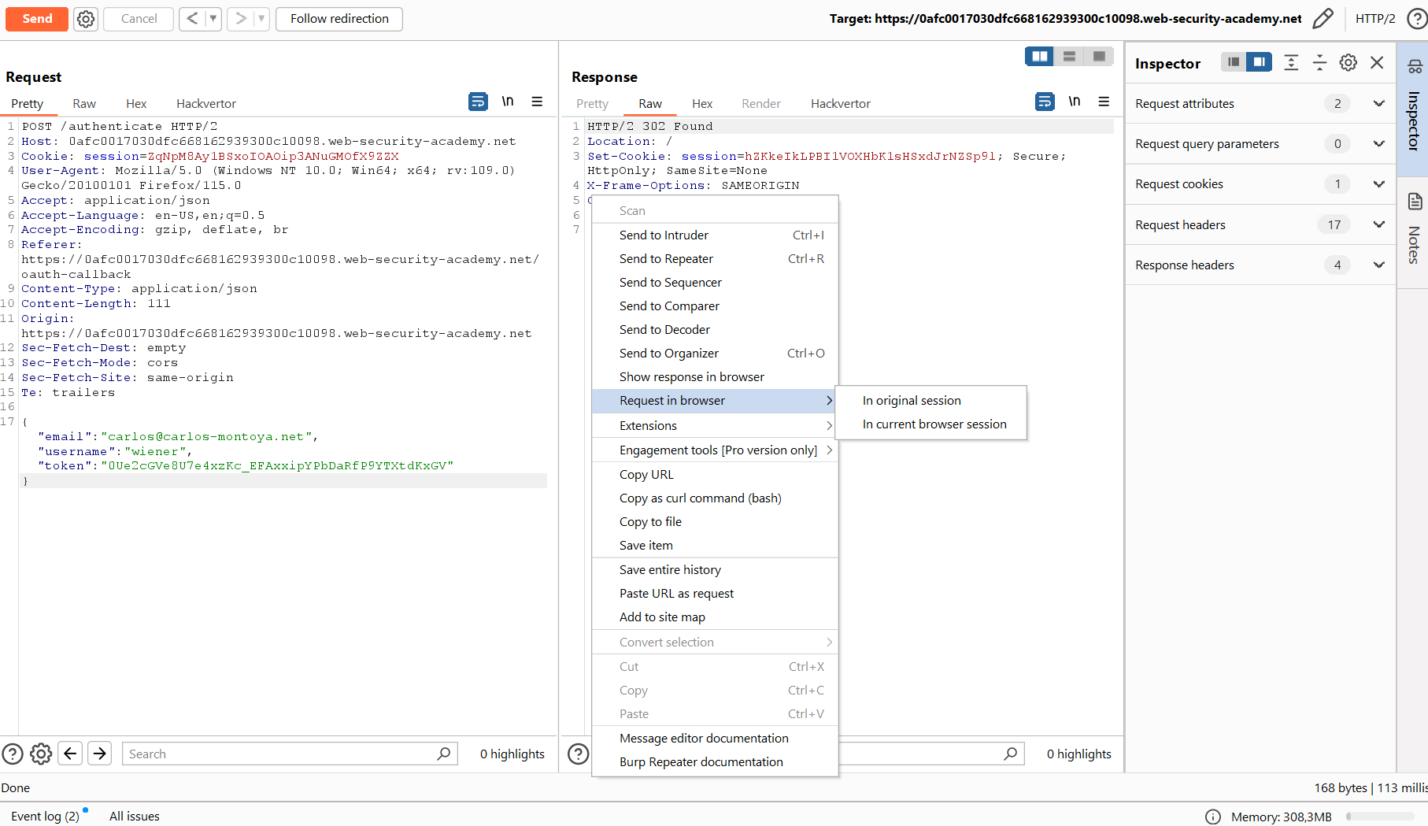Select Send to Organizer menu item
1428x826 pixels.
point(715,354)
